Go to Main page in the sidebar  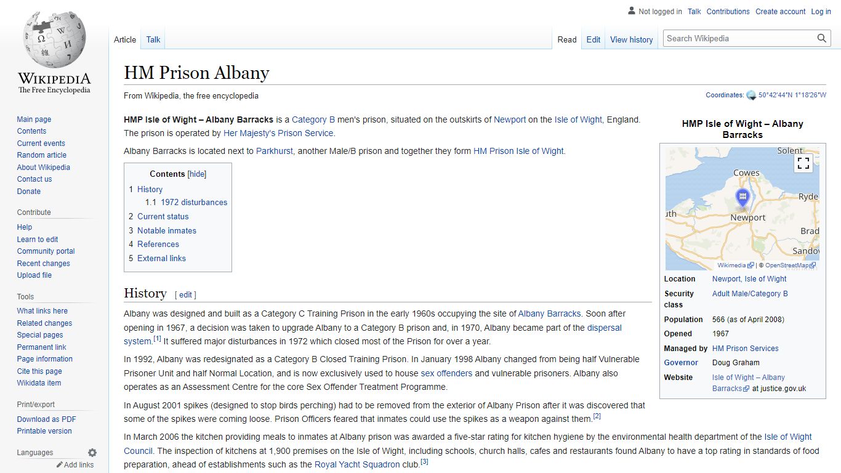[34, 119]
